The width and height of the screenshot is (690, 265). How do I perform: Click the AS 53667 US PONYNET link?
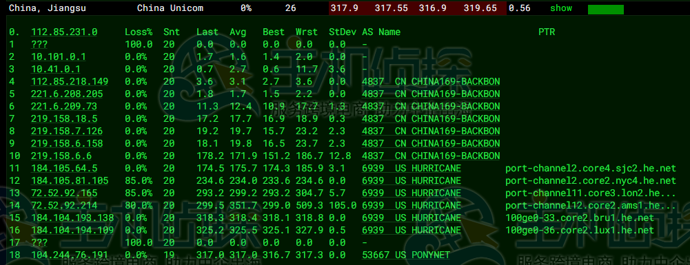tap(406, 255)
